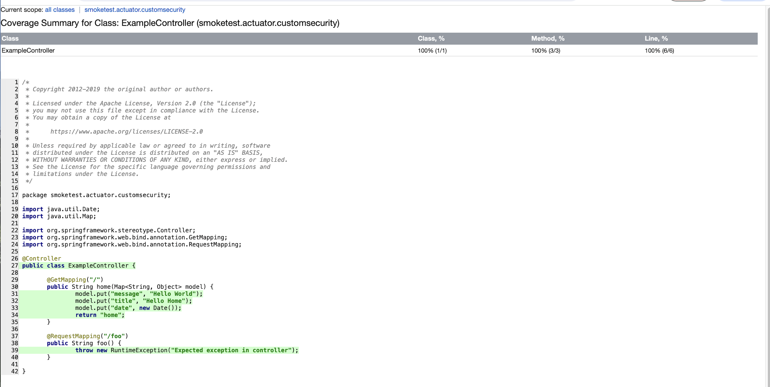Screen dimensions: 770x387
Task: Open the smoketest.actuator.customsecurity package link
Action: (135, 10)
